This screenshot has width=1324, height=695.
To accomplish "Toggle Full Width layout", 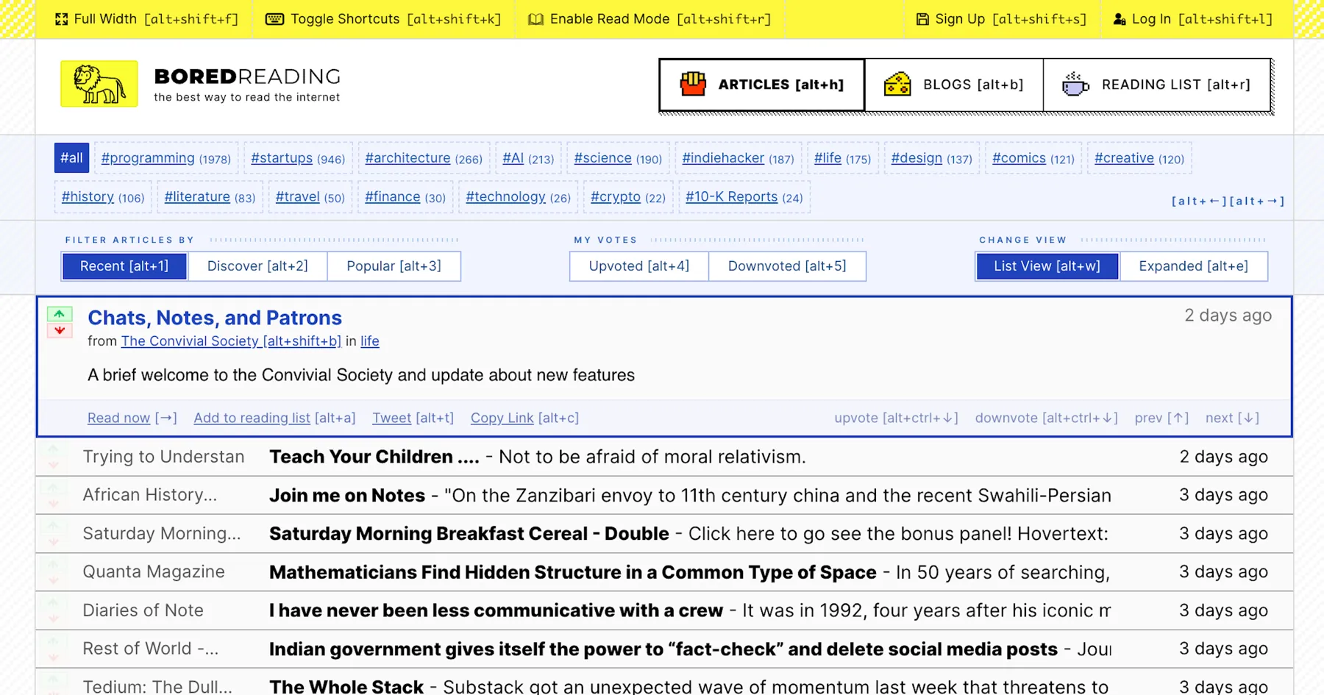I will (147, 19).
